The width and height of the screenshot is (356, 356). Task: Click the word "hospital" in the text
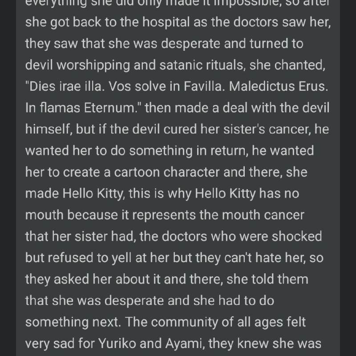coord(166,22)
